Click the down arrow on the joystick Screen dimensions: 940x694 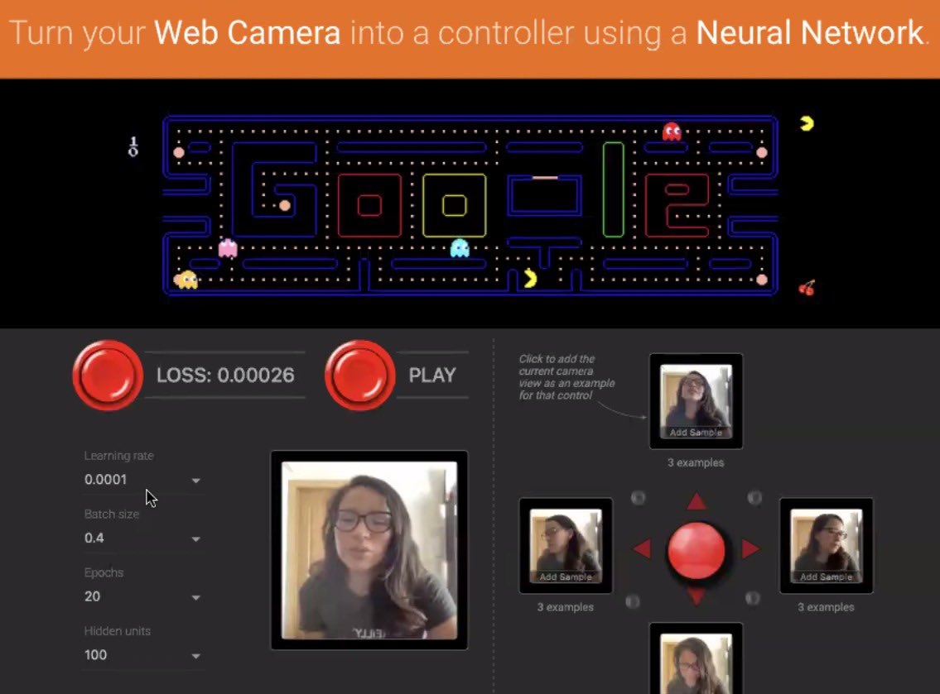[696, 596]
